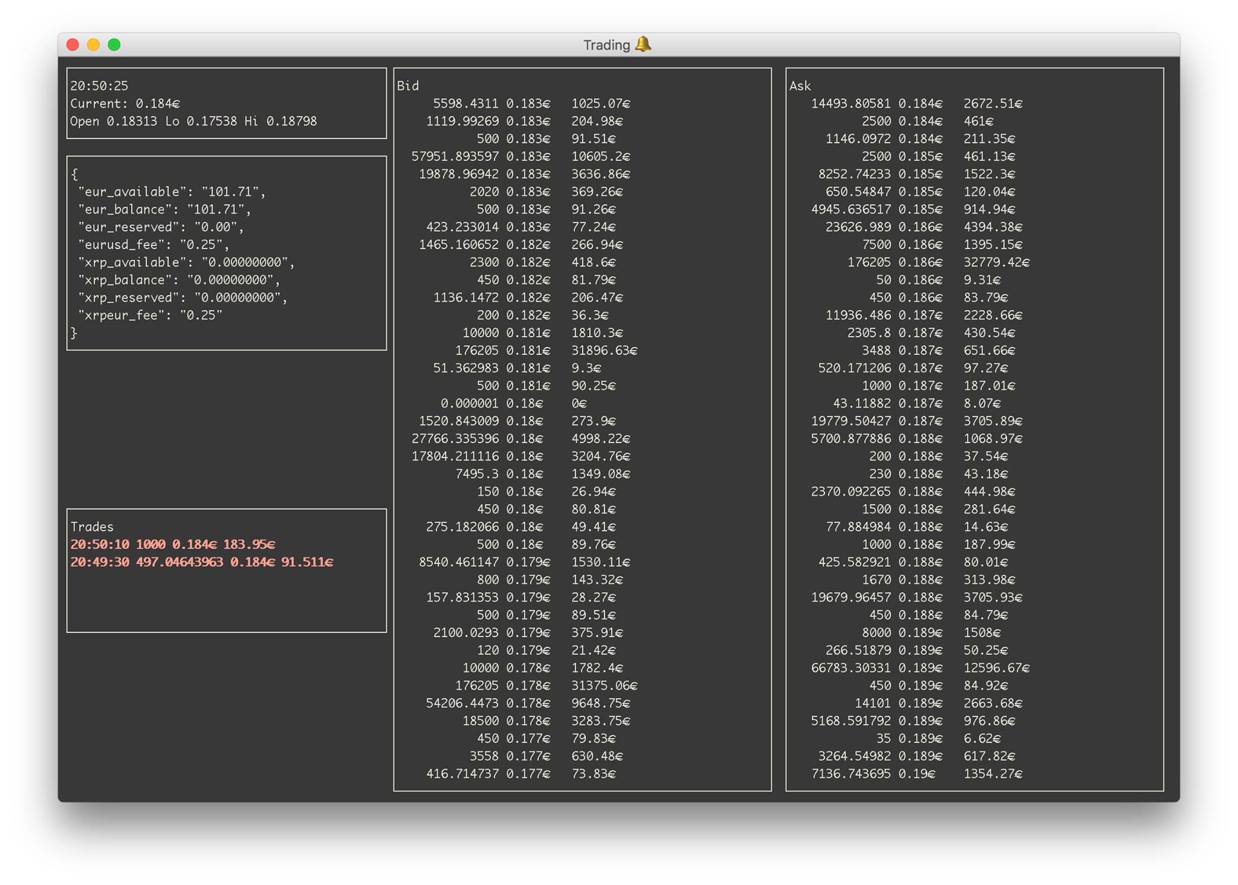This screenshot has width=1238, height=885.
Task: Select the ask row 7500 worth 1395.15€
Action: click(942, 244)
